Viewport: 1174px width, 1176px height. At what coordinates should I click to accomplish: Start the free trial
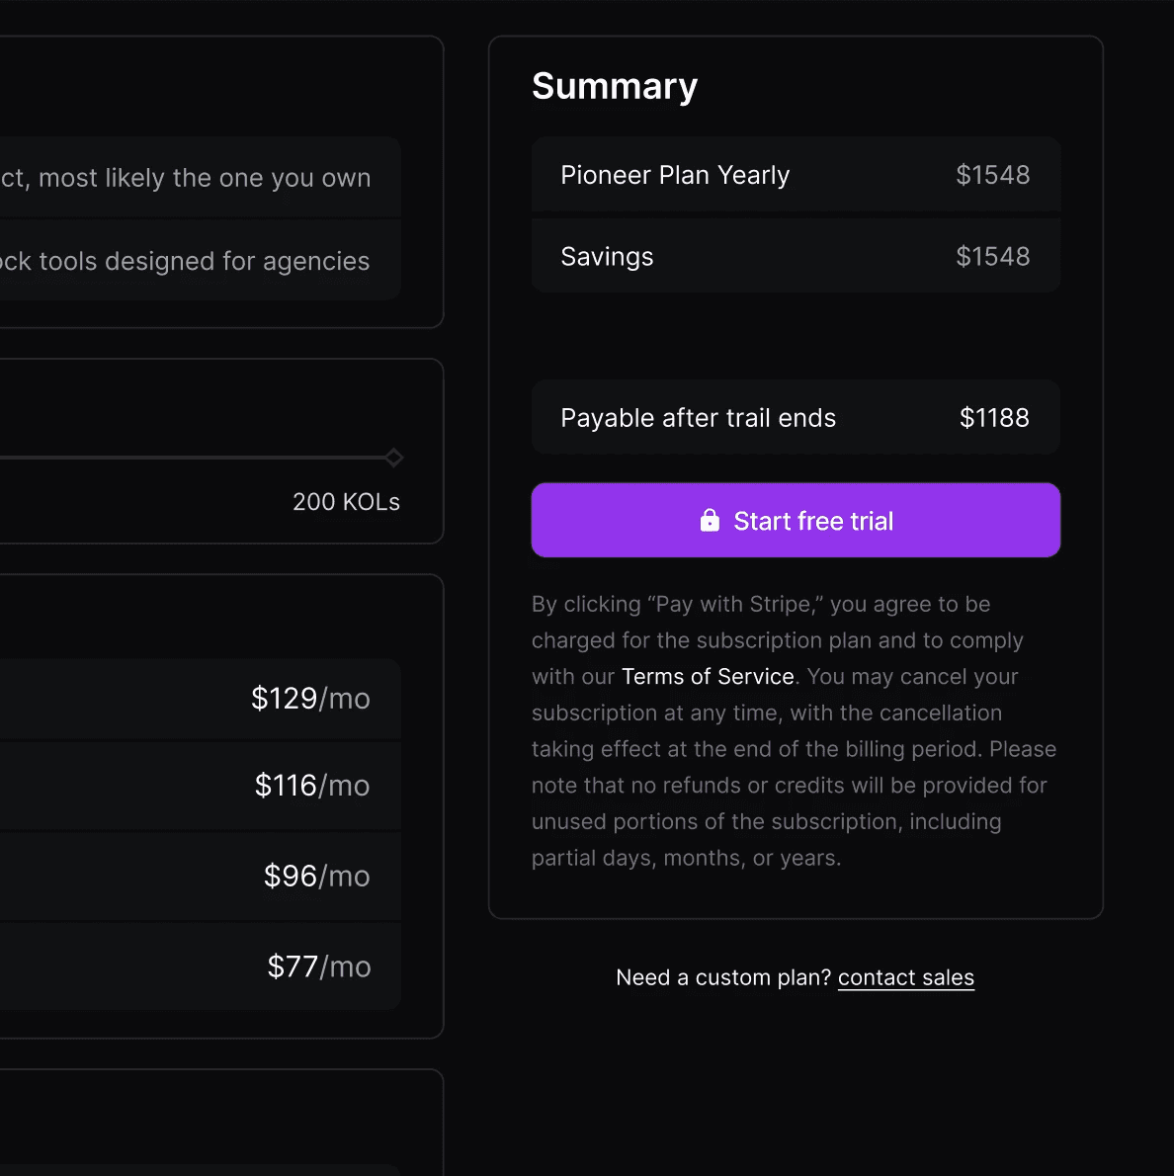(x=796, y=520)
